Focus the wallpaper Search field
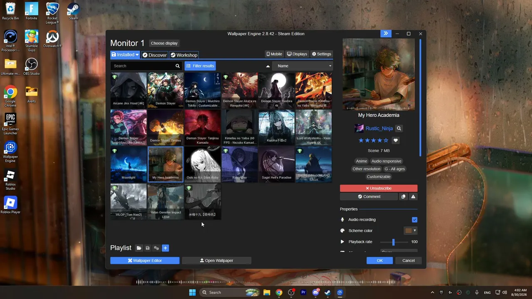This screenshot has height=299, width=532. [143, 66]
